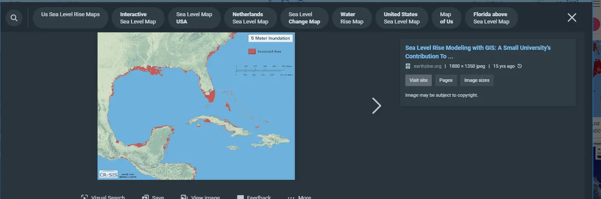Pick the Florida above Sea Level Map chip
Viewport: 601px width, 199px height.
pos(491,18)
